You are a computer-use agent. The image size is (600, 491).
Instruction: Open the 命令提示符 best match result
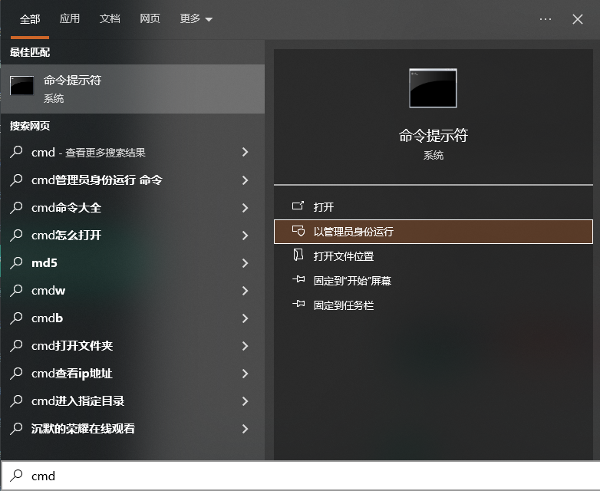[x=133, y=89]
